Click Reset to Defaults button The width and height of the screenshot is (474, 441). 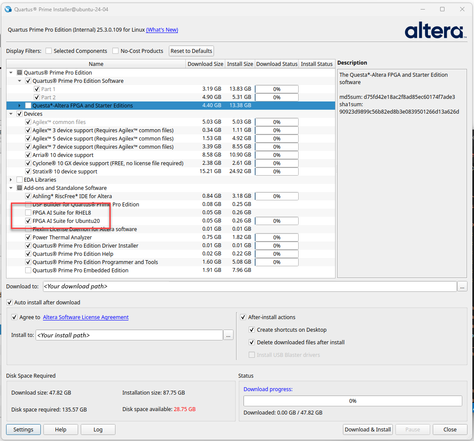tap(191, 51)
